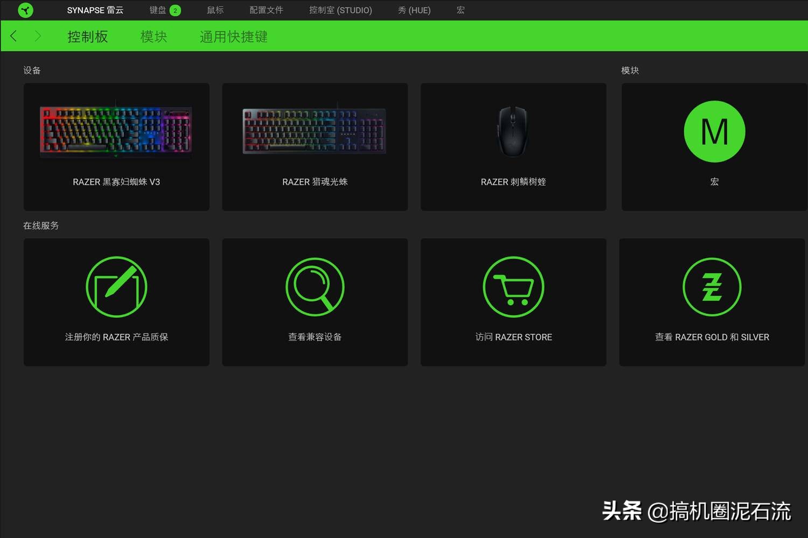Viewport: 808px width, 538px height.
Task: Select the 通用快捷键 sub-tab
Action: [234, 37]
